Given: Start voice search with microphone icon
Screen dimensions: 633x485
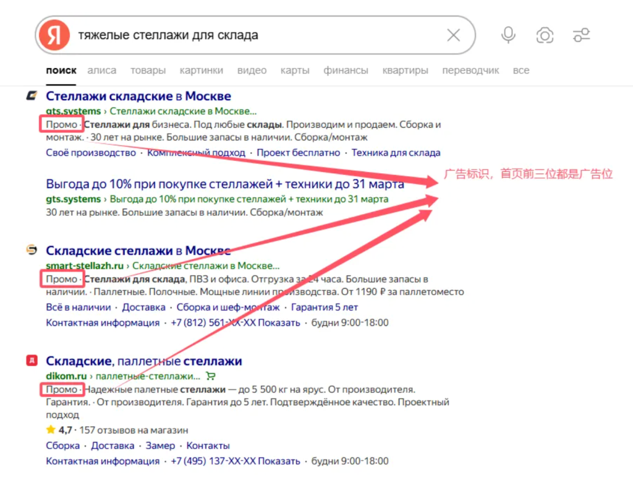Looking at the screenshot, I should tap(508, 35).
